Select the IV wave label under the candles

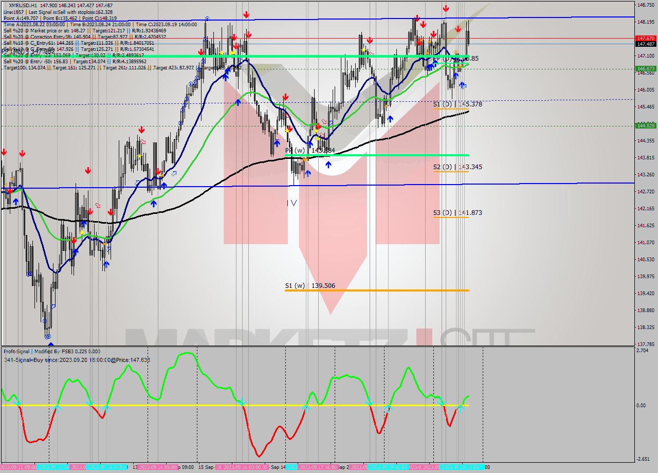[x=291, y=203]
